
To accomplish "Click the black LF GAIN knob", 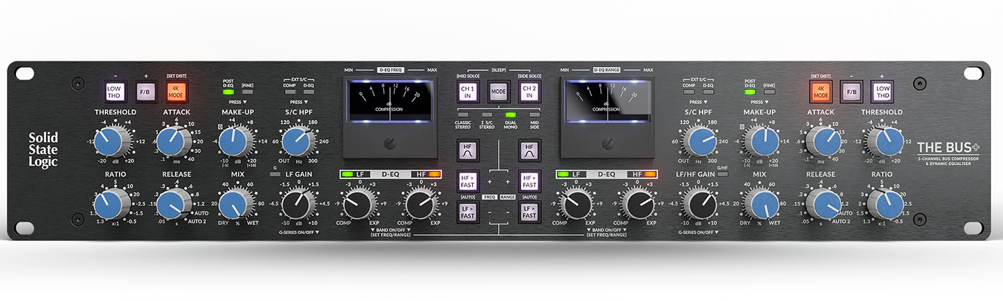I will pos(298,203).
